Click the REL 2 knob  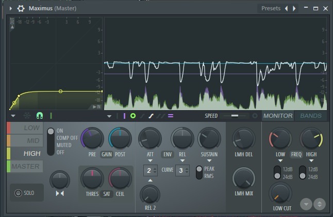click(150, 194)
